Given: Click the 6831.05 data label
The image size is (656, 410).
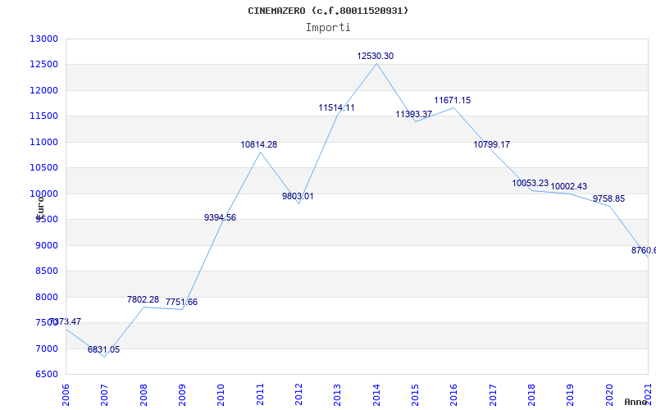Looking at the screenshot, I should coord(104,349).
